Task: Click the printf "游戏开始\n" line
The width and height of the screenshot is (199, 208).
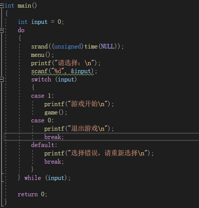Action: 79,104
